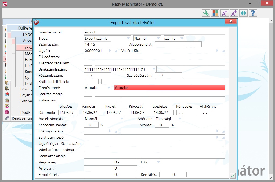Increase font size with A+ icon
The width and height of the screenshot is (275, 182).
pyautogui.click(x=234, y=13)
